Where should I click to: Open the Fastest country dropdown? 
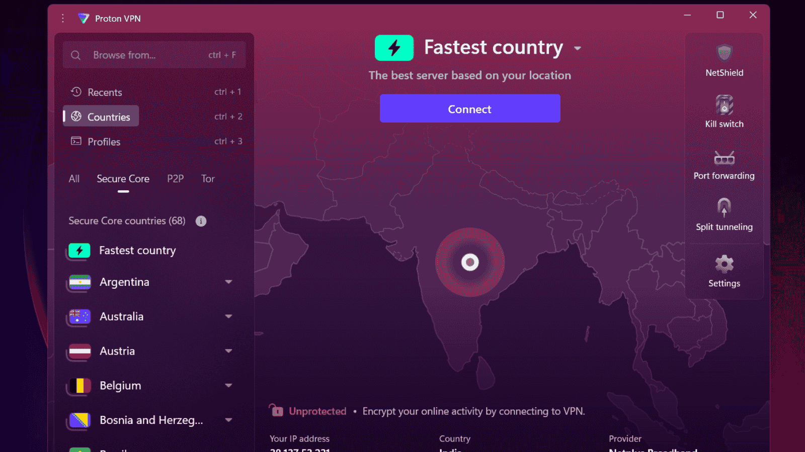pyautogui.click(x=578, y=48)
